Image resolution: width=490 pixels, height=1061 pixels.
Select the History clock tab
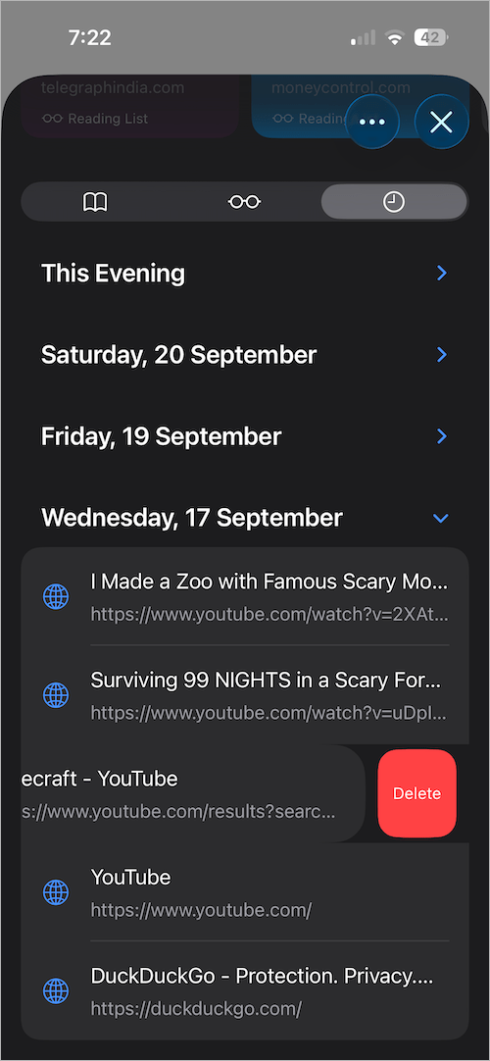tap(393, 202)
